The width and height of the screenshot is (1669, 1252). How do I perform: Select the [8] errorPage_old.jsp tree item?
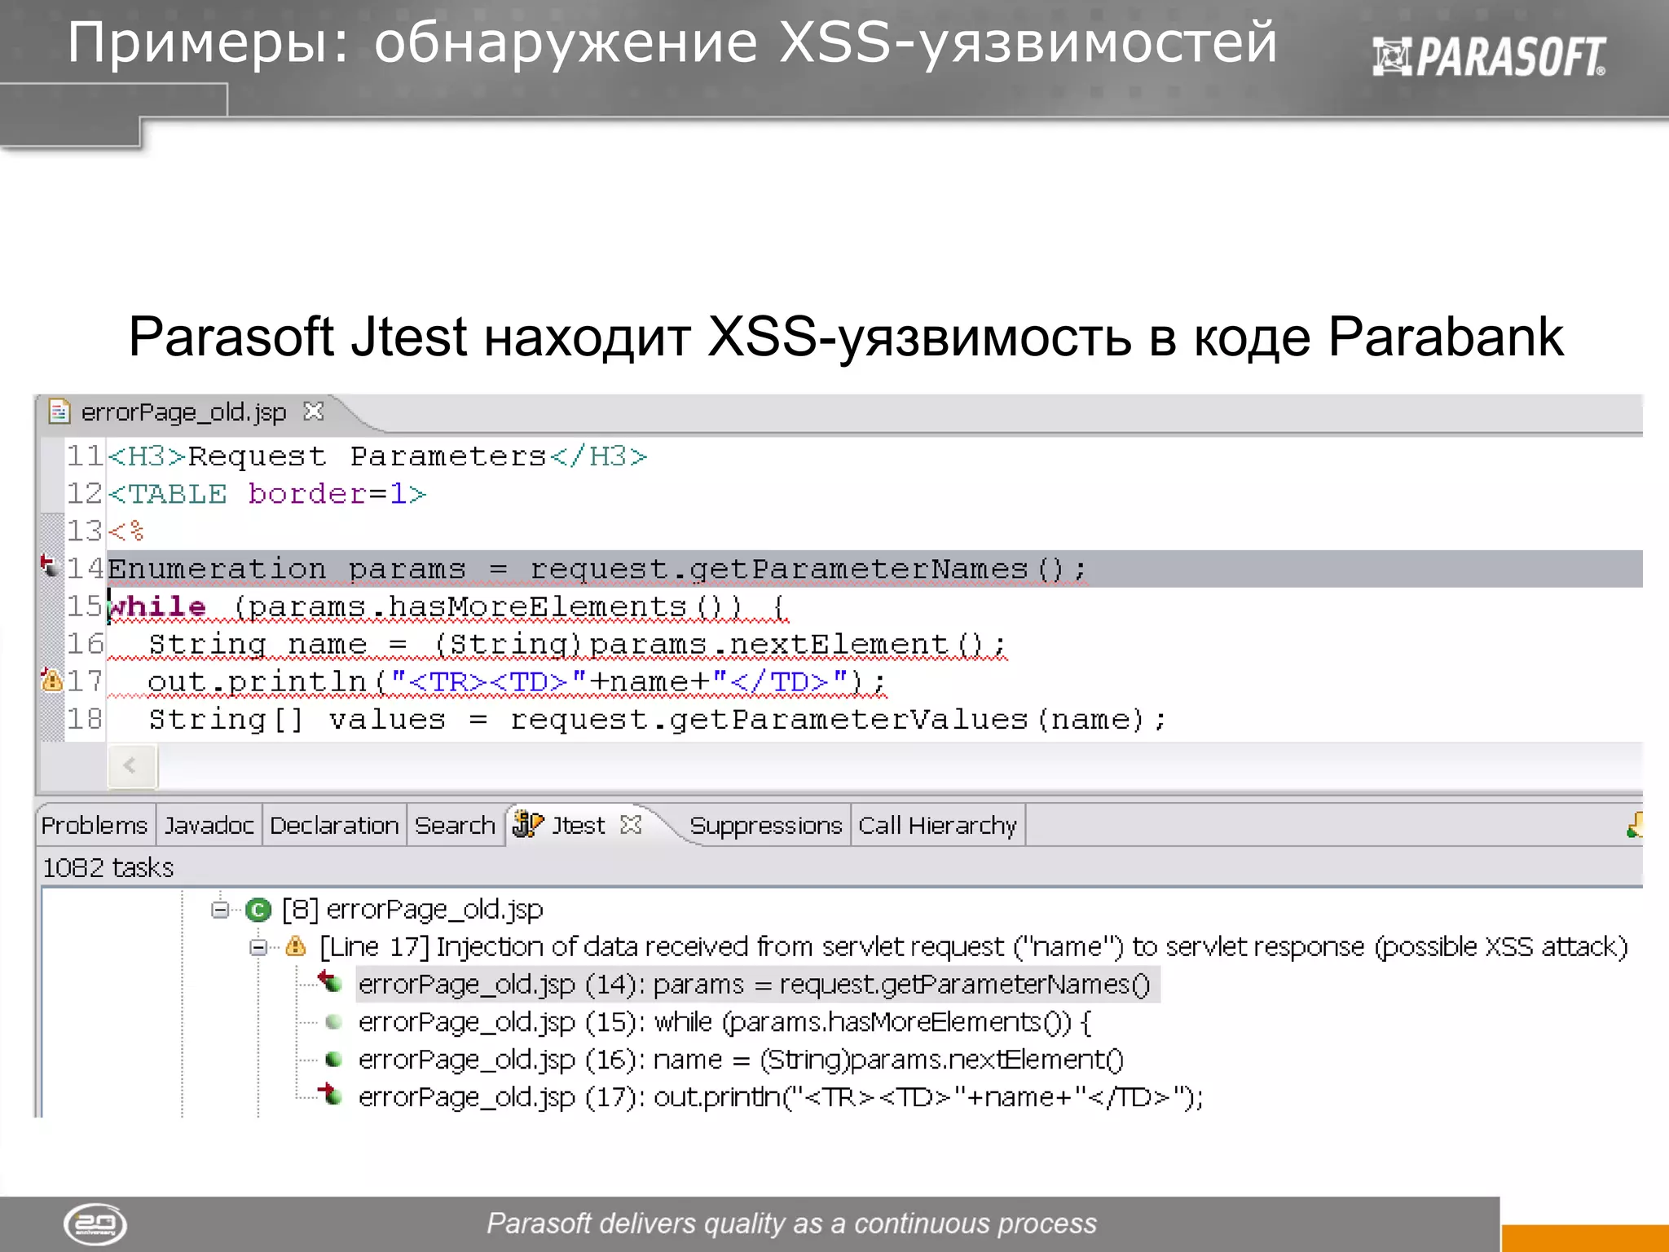click(412, 910)
